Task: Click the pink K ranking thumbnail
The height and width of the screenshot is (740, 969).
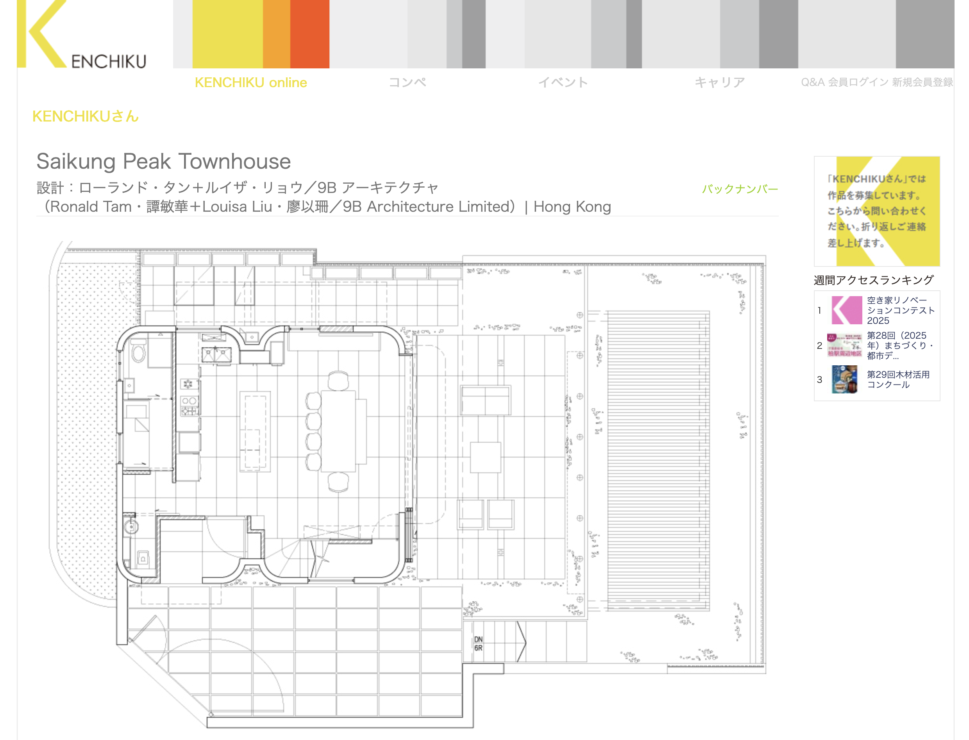Action: tap(846, 310)
